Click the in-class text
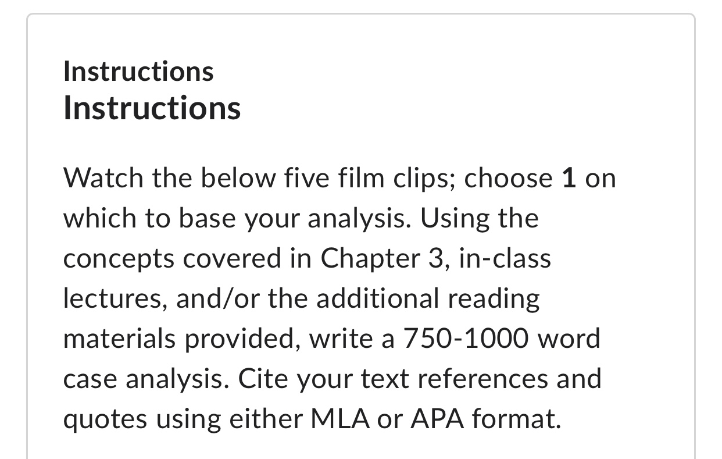The image size is (722, 459). point(505,258)
